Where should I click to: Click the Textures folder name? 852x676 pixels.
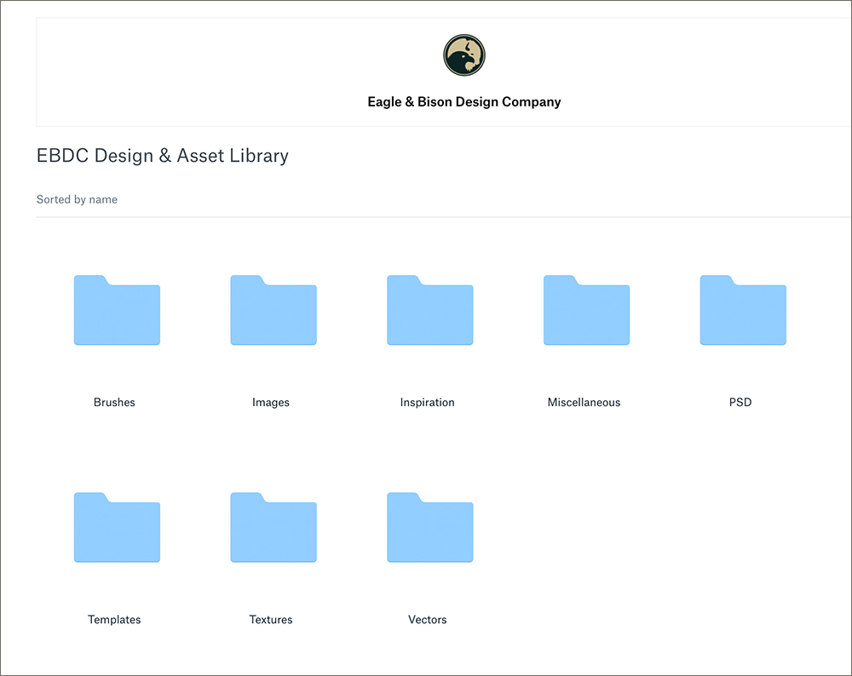point(271,620)
